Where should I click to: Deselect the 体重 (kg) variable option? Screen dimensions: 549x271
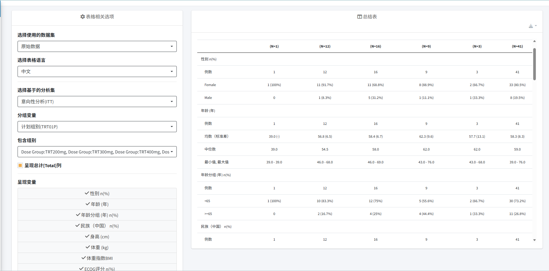point(97,247)
